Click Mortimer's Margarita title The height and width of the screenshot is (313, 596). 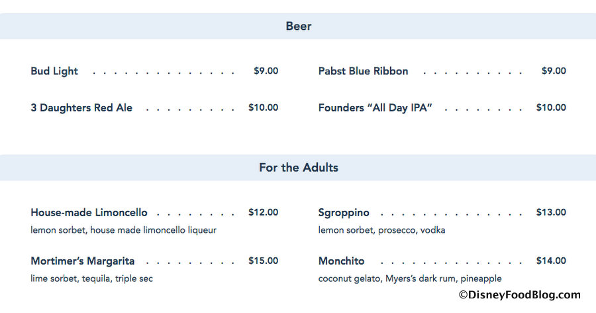[x=83, y=261]
